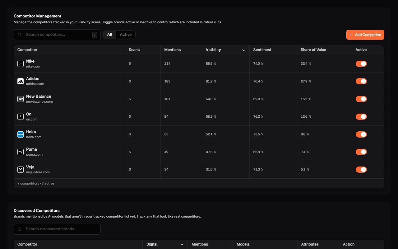398x249 pixels.
Task: Toggle New Balance tracking off
Action: tap(361, 99)
